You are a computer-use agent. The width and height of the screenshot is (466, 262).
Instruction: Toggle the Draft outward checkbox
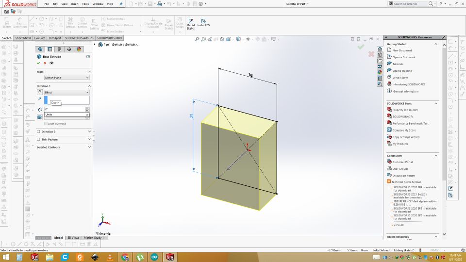(46, 124)
